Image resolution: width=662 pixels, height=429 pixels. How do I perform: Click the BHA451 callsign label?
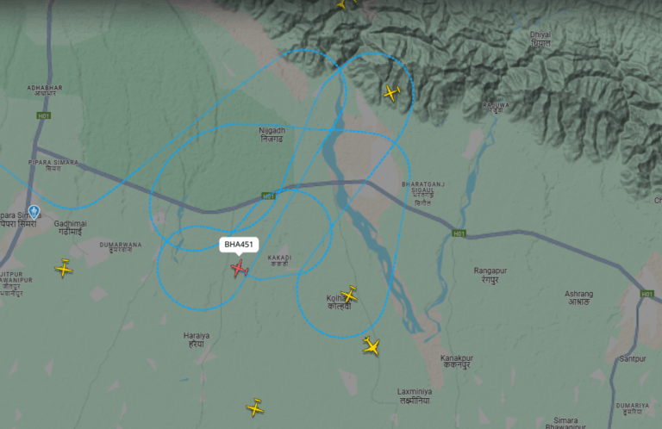click(239, 245)
